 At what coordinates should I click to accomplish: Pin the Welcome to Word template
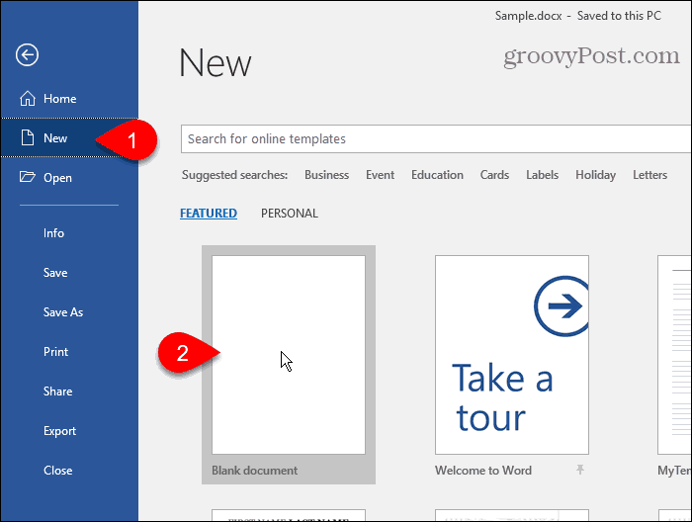(580, 470)
